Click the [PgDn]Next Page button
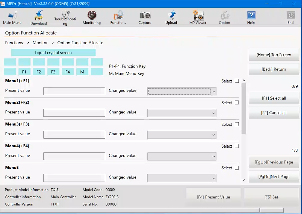Viewport: 302px width, 214px height. coord(274,177)
